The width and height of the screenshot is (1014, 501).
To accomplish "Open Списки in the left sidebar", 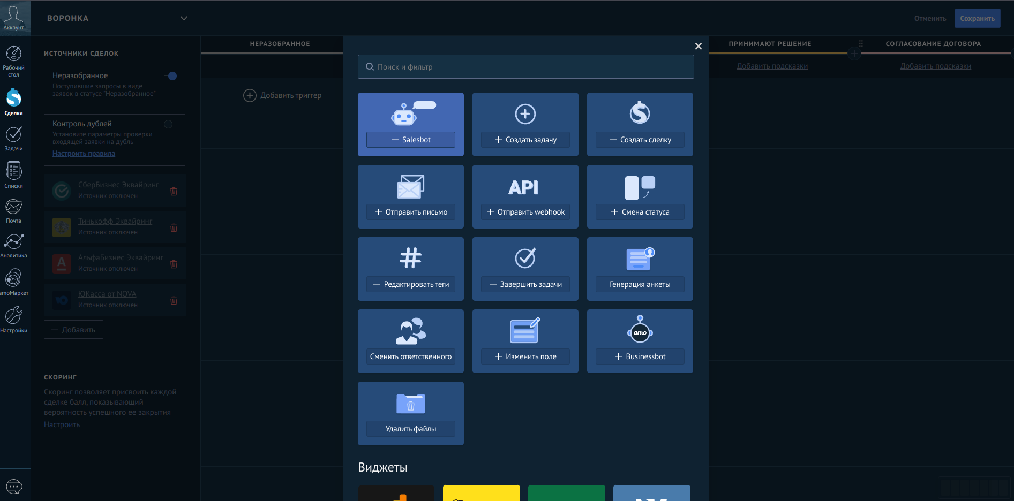I will pos(13,175).
